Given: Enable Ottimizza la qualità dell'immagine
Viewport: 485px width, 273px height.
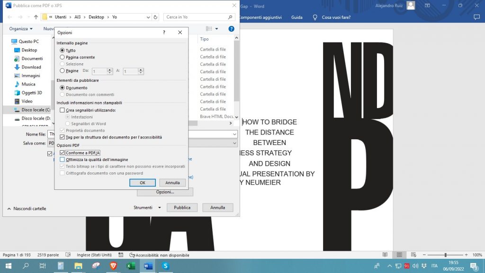Looking at the screenshot, I should 63,160.
